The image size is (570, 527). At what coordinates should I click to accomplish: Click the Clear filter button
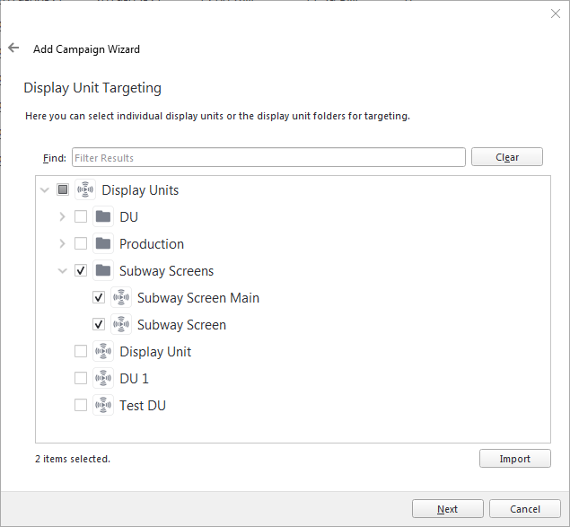(507, 157)
